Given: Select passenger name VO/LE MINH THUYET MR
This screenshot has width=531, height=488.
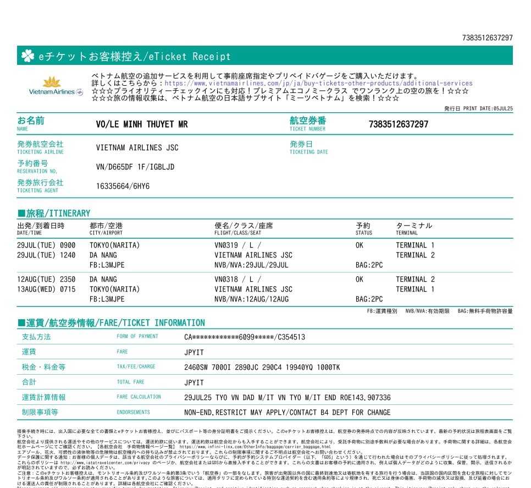Looking at the screenshot, I should pyautogui.click(x=141, y=124).
